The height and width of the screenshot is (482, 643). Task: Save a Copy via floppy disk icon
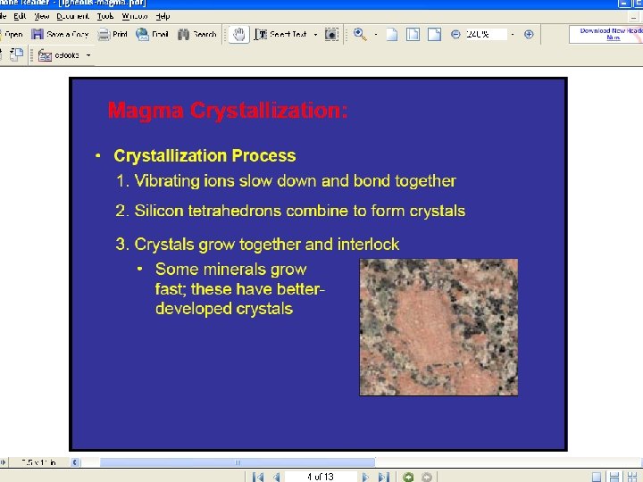(x=38, y=35)
